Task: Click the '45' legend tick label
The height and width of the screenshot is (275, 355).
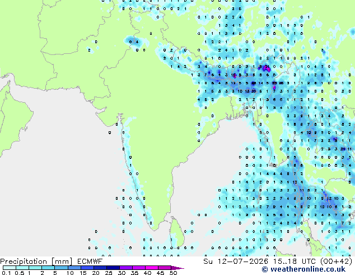Action: click(161, 273)
